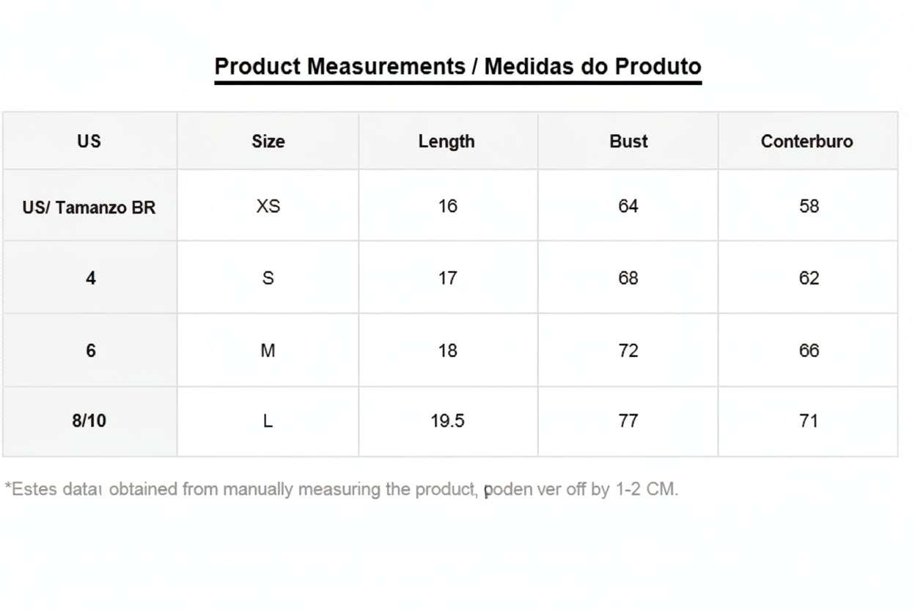The image size is (915, 610).
Task: Click the measurement disclaimer footnote text
Action: coord(341,489)
